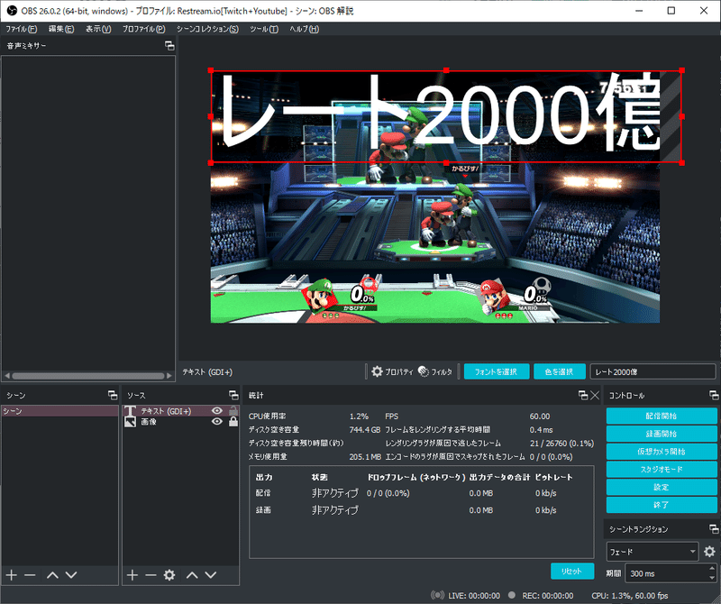The width and height of the screenshot is (721, 604).
Task: Click the 21 / 26760 (0.1%) frames value
Action: pos(561,444)
